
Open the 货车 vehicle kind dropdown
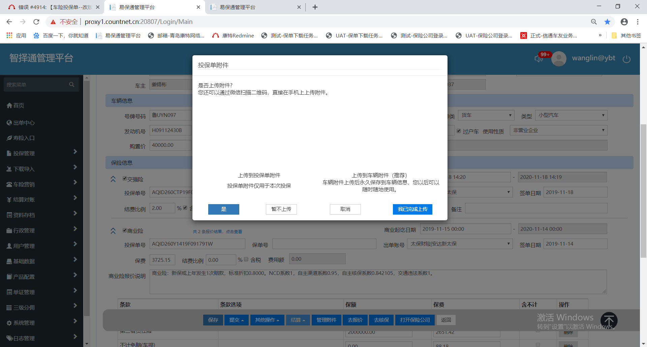pyautogui.click(x=487, y=115)
